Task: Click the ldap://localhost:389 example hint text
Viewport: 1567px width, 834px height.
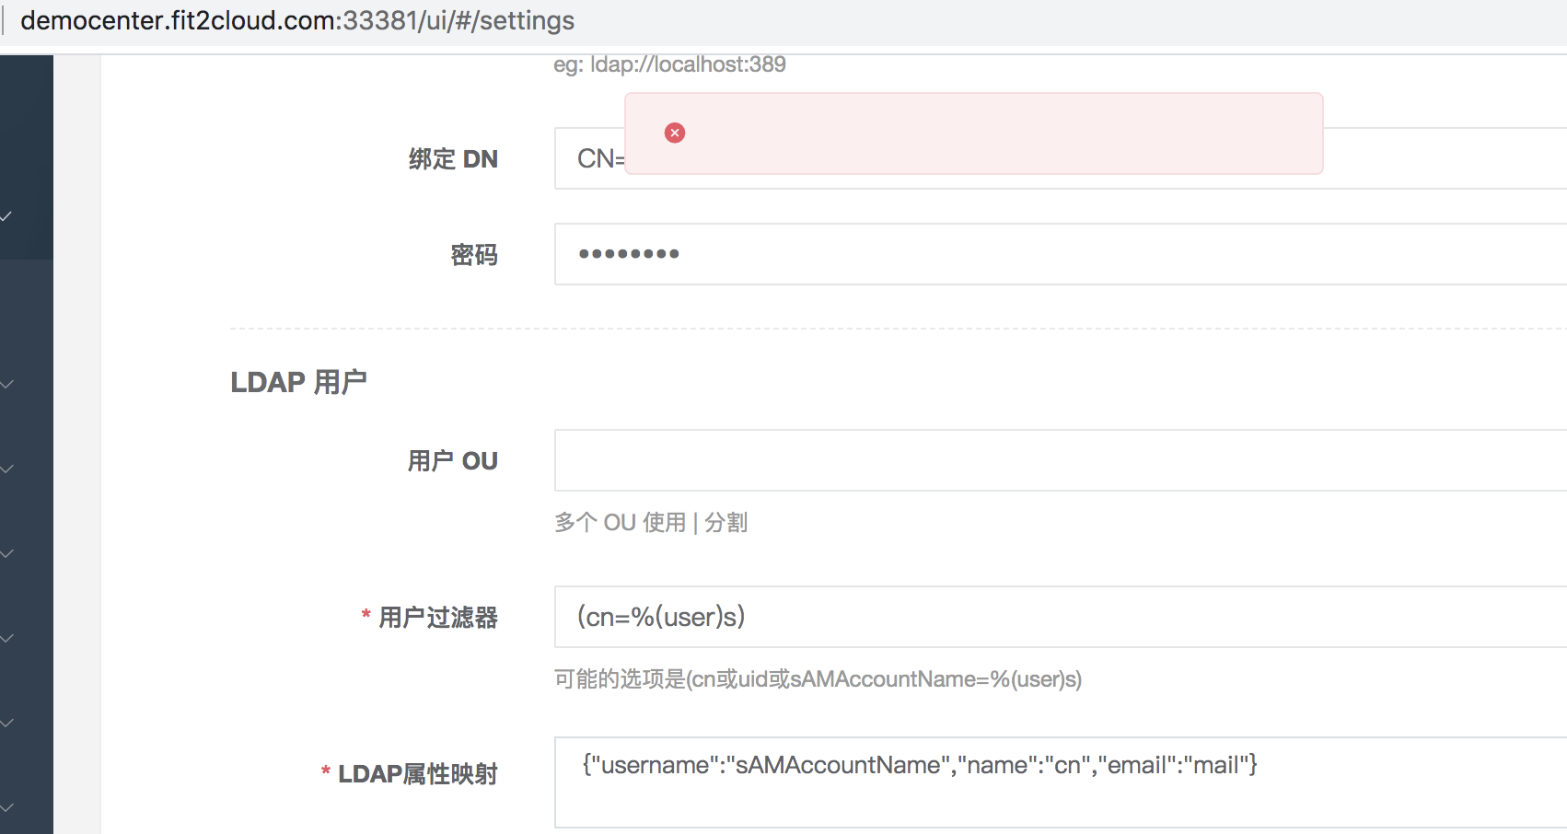Action: click(669, 64)
